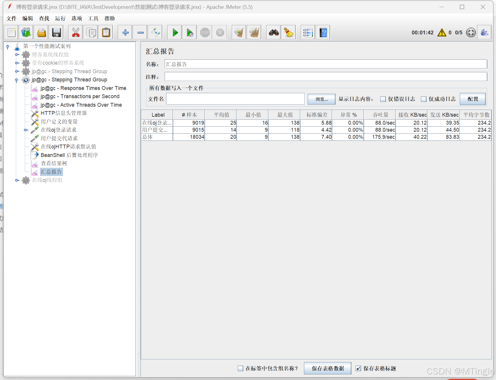Viewport: 496px width, 380px height.
Task: Open the Function Helper list icon
Action: (x=308, y=32)
